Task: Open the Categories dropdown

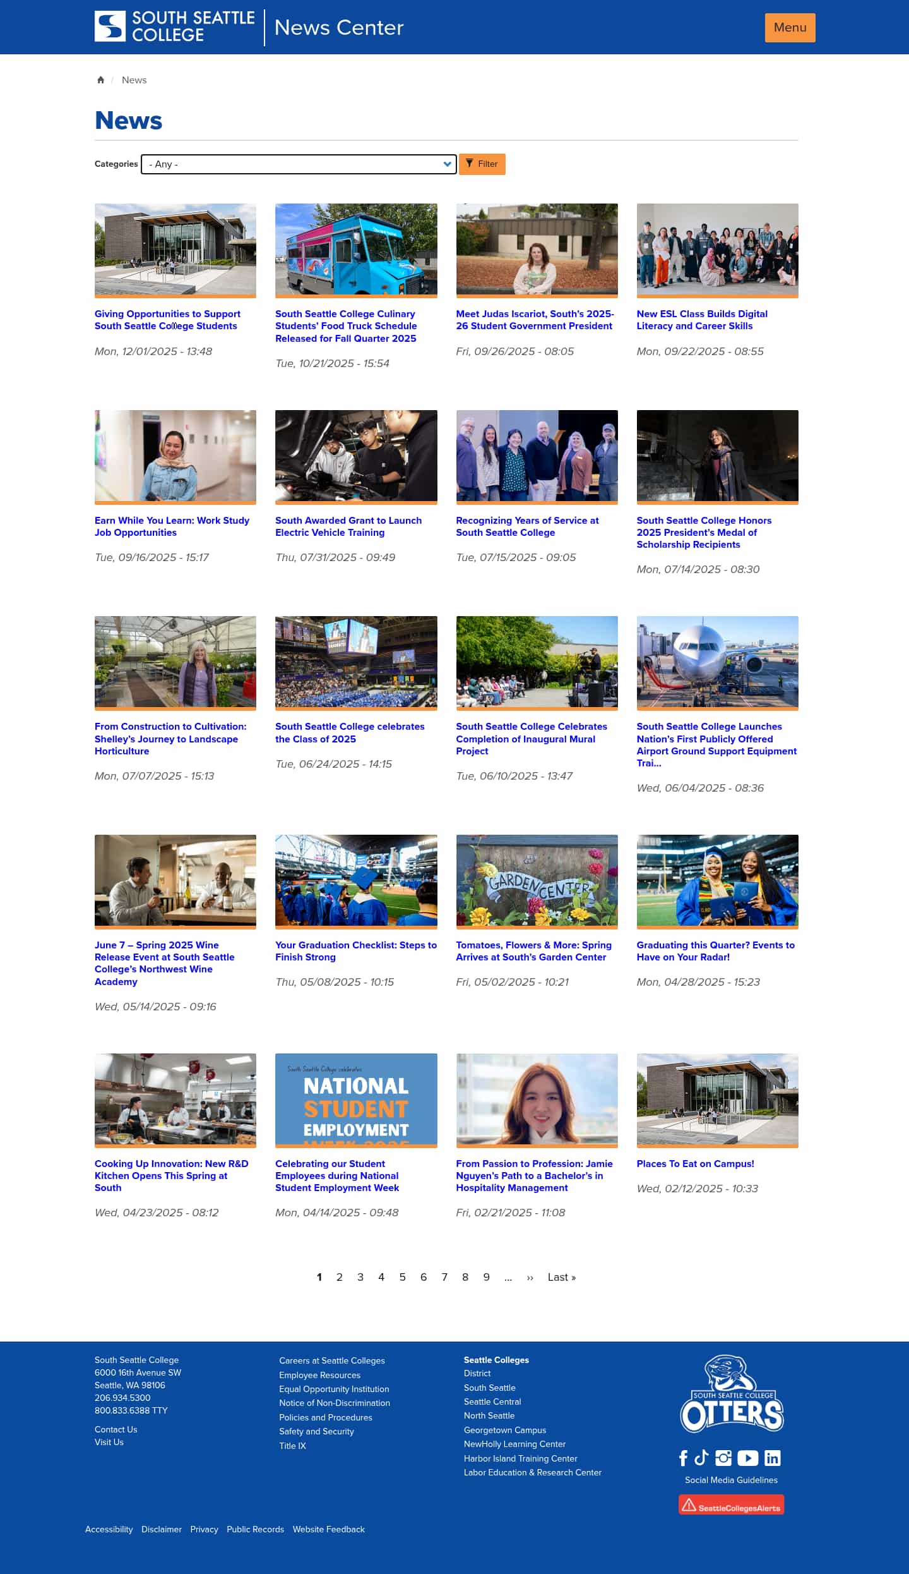Action: tap(299, 164)
